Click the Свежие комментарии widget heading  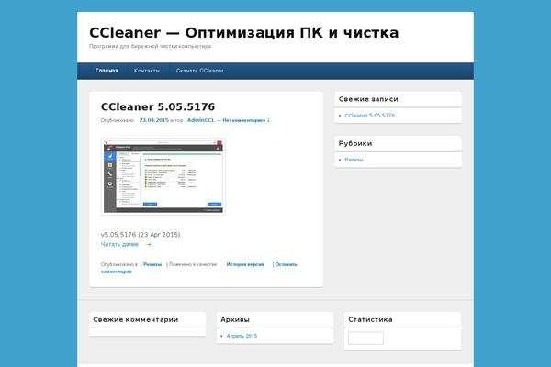point(136,319)
